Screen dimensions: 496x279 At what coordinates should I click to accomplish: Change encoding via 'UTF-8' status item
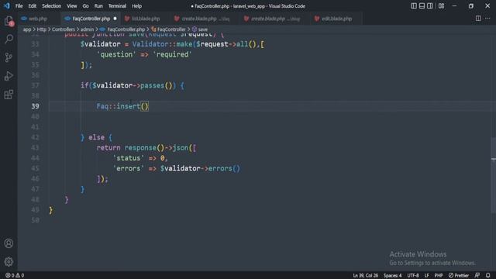[x=413, y=276]
